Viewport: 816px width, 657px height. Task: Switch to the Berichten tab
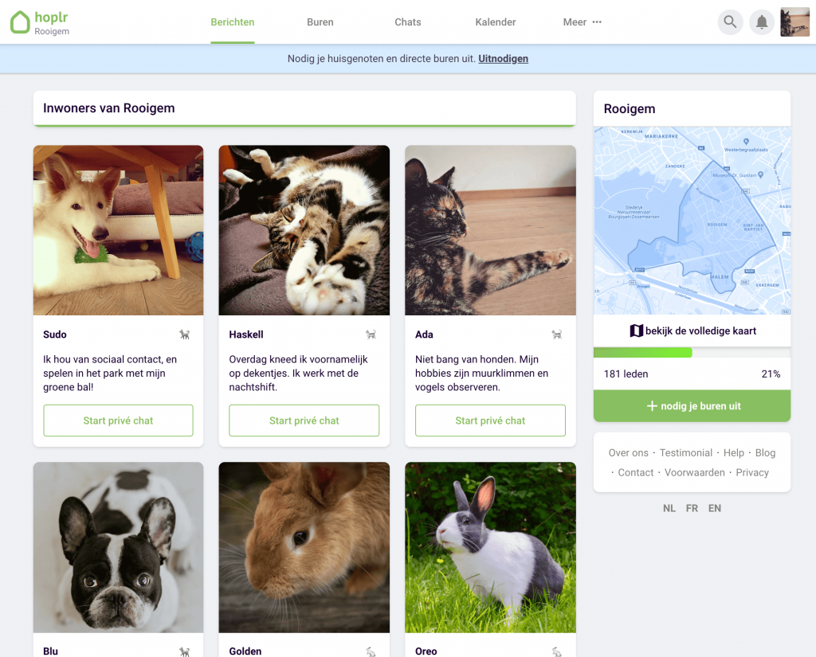pos(233,22)
